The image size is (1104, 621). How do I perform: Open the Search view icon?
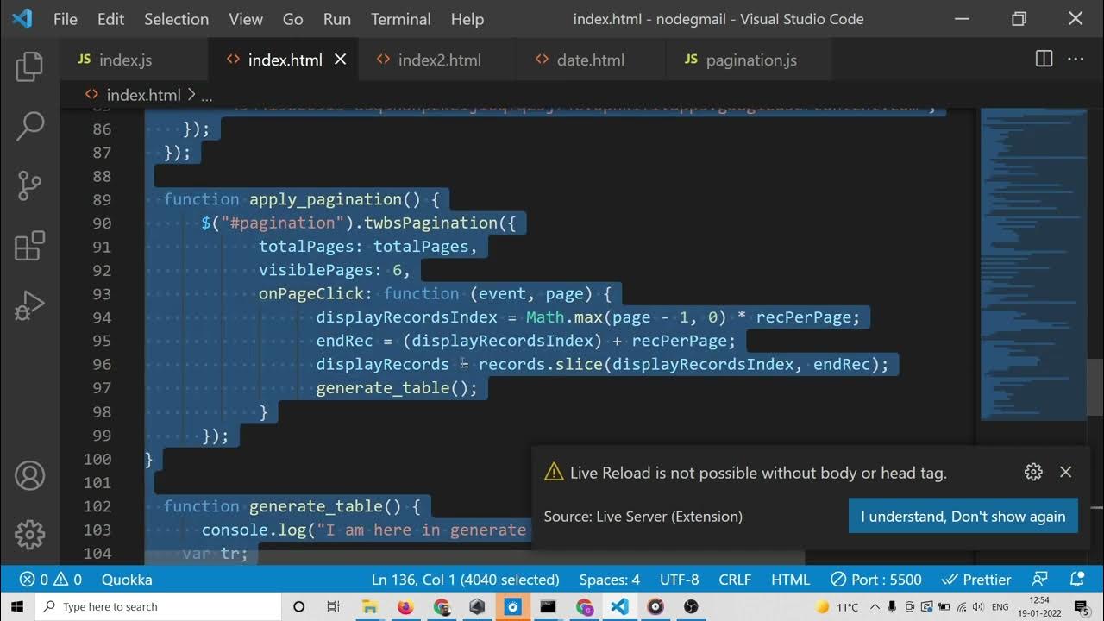29,126
